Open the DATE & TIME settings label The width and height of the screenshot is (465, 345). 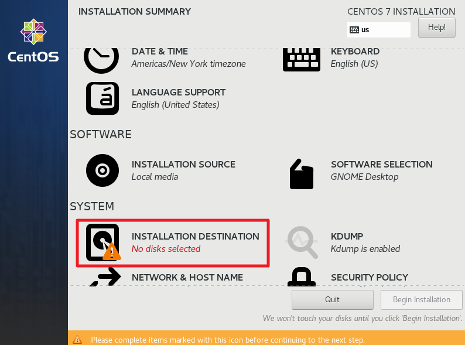[x=159, y=52]
